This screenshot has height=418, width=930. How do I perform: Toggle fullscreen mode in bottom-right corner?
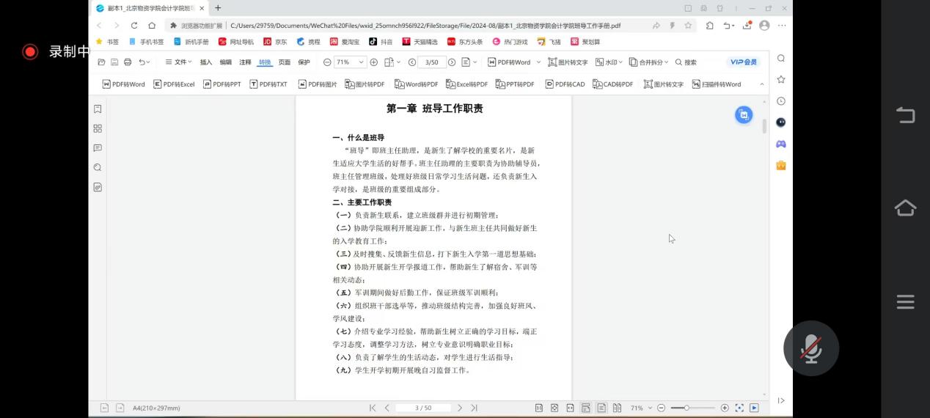click(x=739, y=408)
